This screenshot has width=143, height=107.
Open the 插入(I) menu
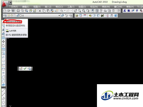[x=48, y=7]
